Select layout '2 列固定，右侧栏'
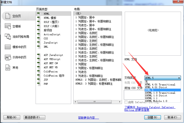The height and width of the screenshot is (123, 184). (98, 33)
